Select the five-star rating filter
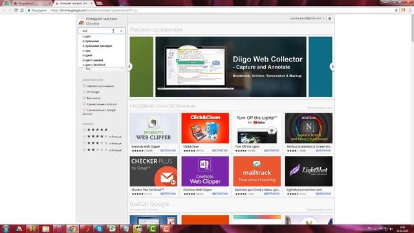This screenshot has height=233, width=414. pyautogui.click(x=84, y=129)
